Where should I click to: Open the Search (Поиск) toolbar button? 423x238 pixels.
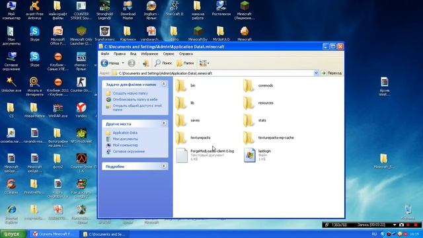point(163,63)
